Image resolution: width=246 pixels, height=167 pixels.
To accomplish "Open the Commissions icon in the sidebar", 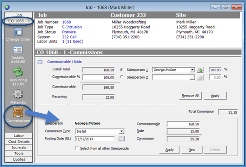I will [18, 113].
